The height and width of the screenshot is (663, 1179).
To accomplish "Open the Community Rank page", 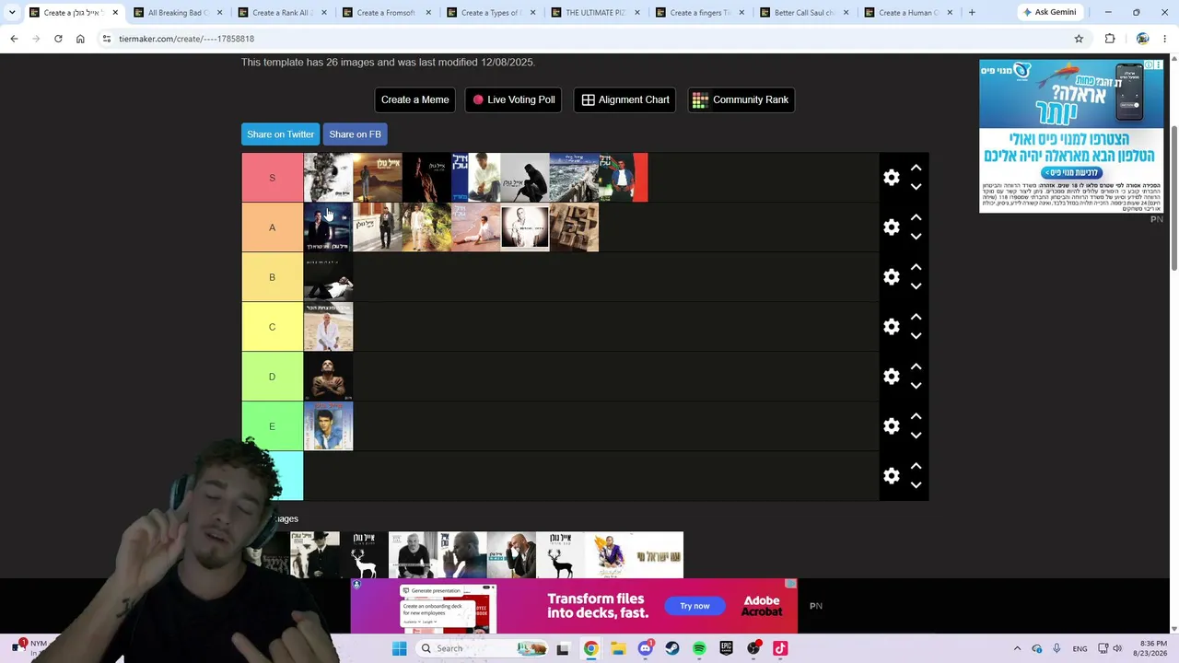I will 741,99.
